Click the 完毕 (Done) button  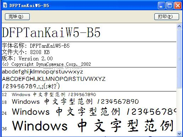pos(17,17)
